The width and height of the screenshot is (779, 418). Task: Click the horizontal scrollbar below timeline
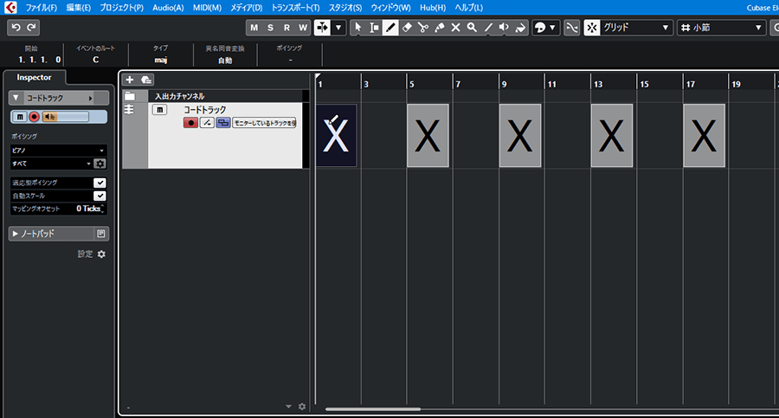pos(372,409)
